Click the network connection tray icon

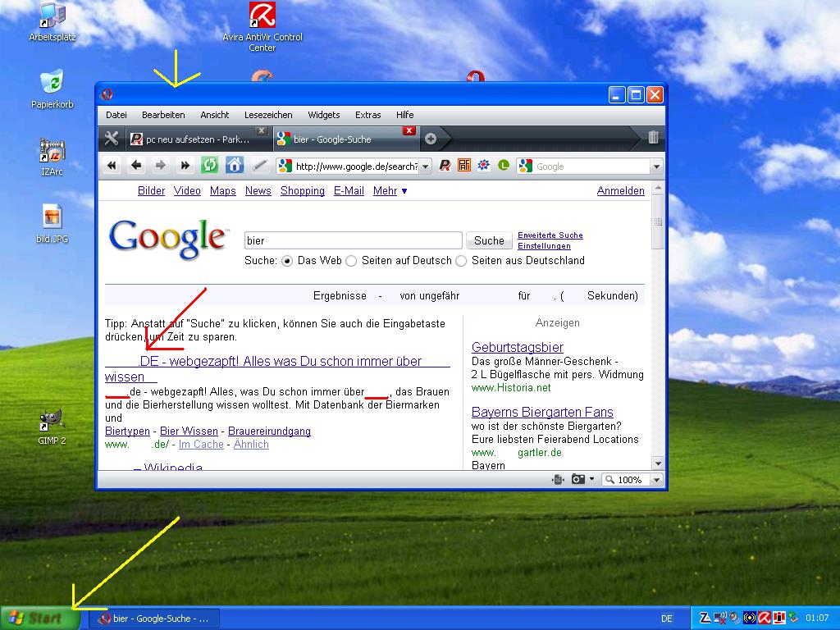click(720, 618)
